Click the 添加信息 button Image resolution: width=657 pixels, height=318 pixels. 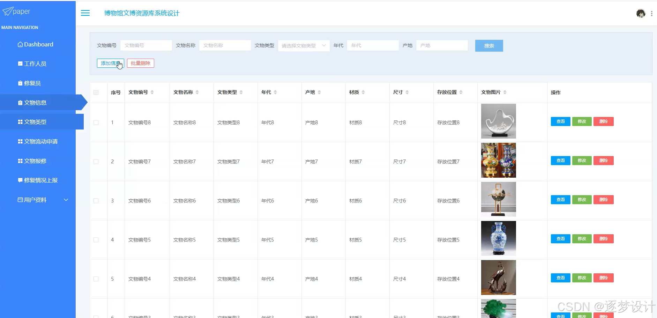click(110, 63)
